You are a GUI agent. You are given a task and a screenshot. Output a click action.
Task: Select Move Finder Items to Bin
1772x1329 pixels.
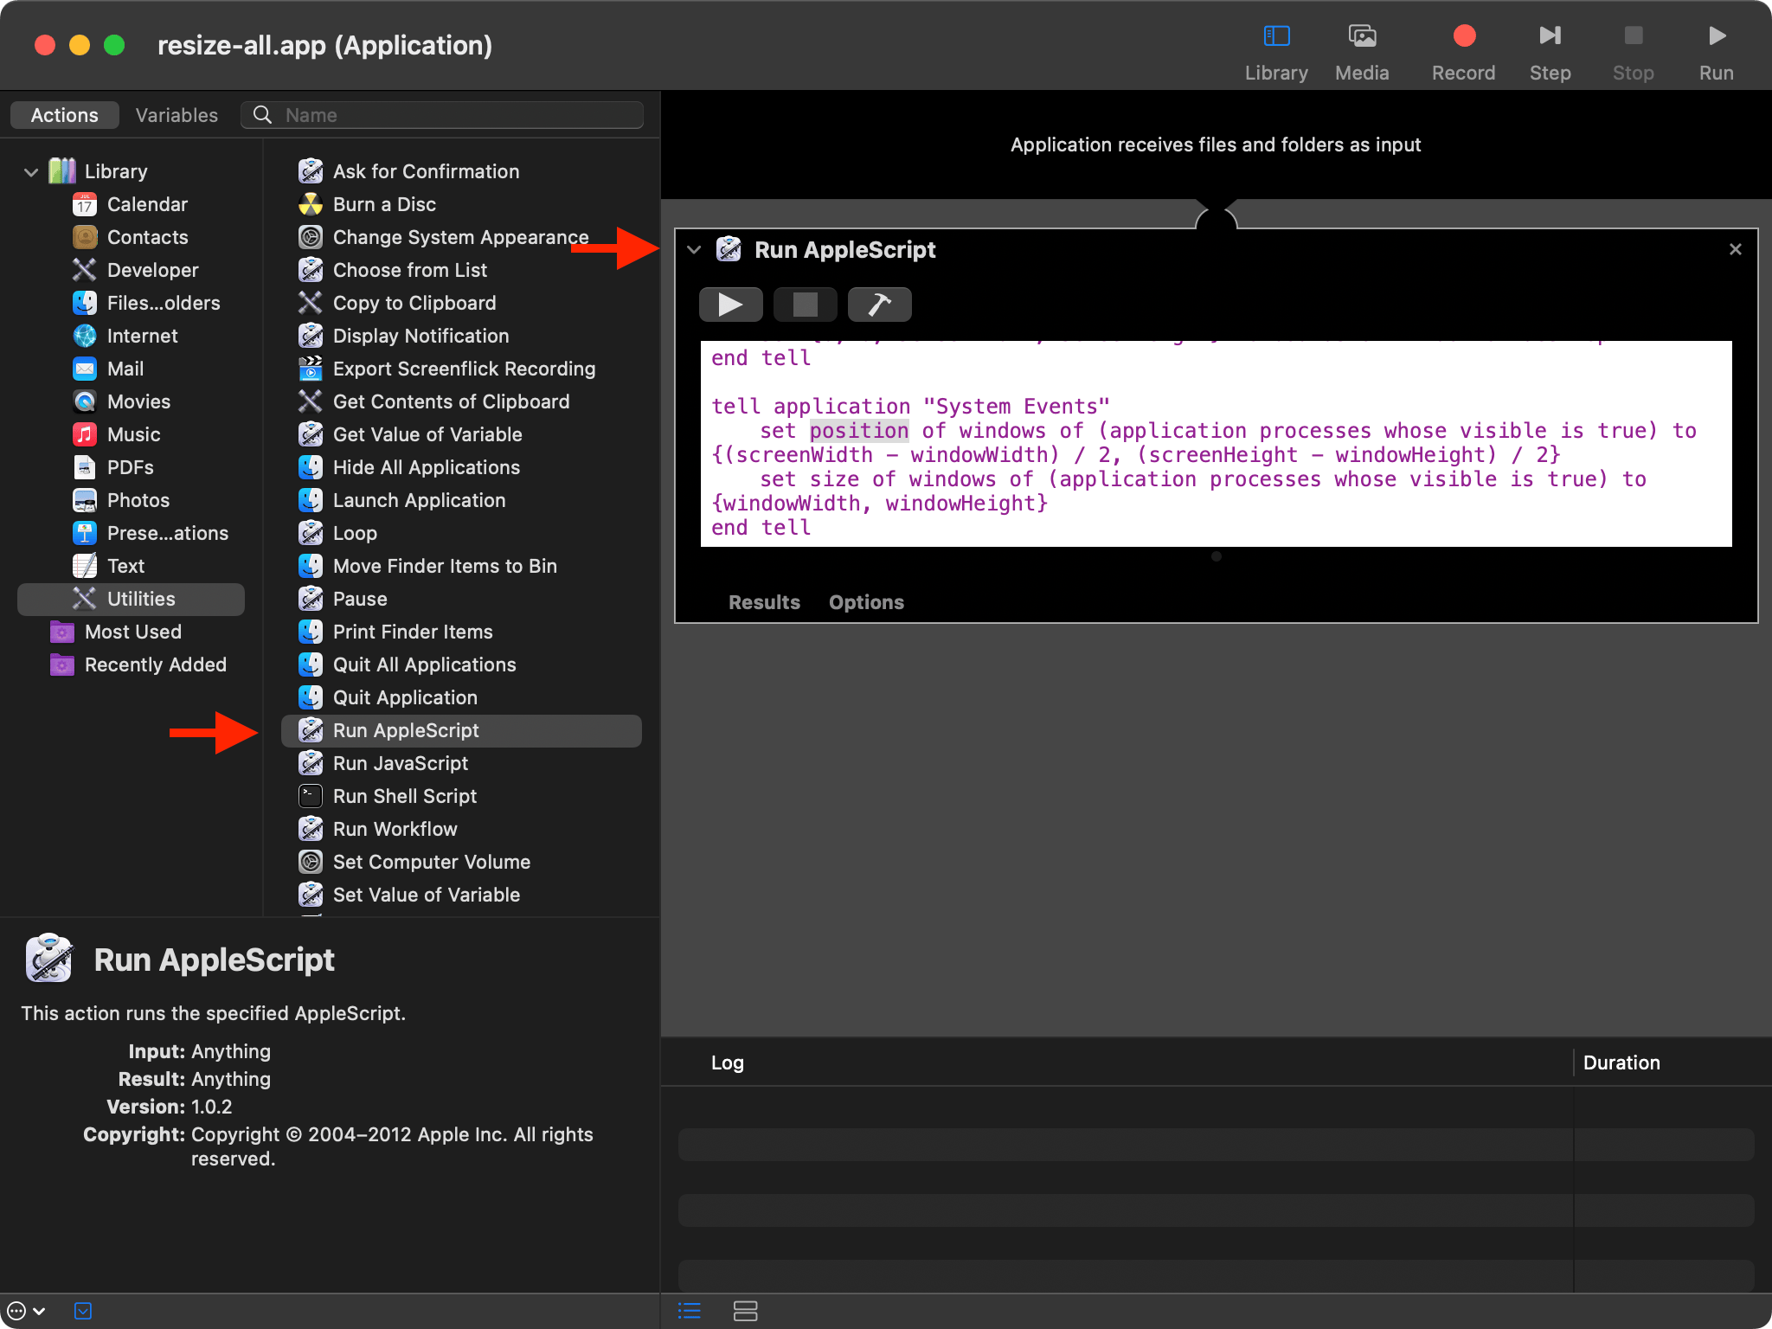point(428,566)
